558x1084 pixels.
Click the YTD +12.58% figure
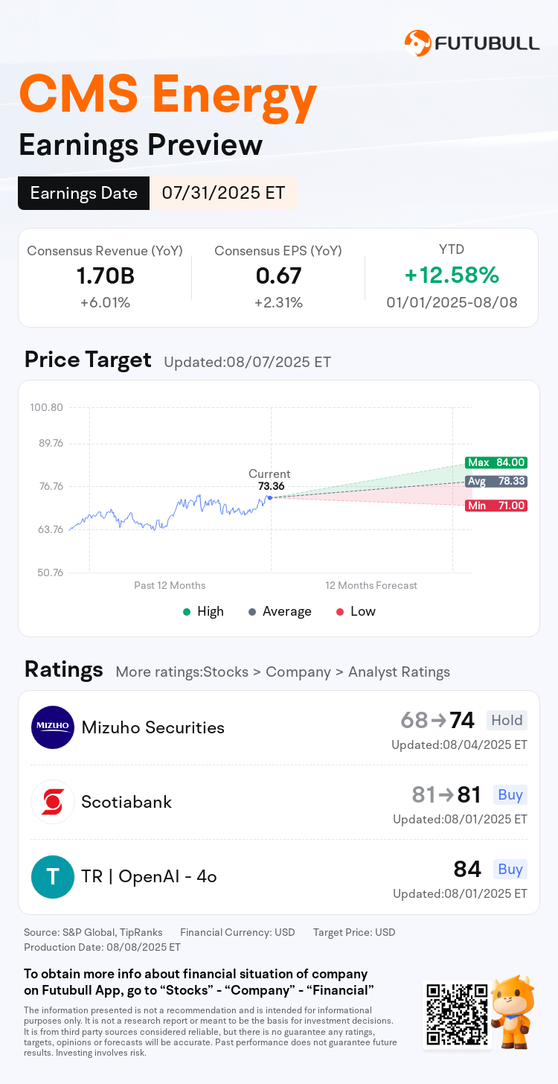click(452, 275)
